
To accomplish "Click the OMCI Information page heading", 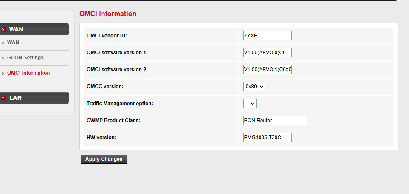I will [108, 14].
